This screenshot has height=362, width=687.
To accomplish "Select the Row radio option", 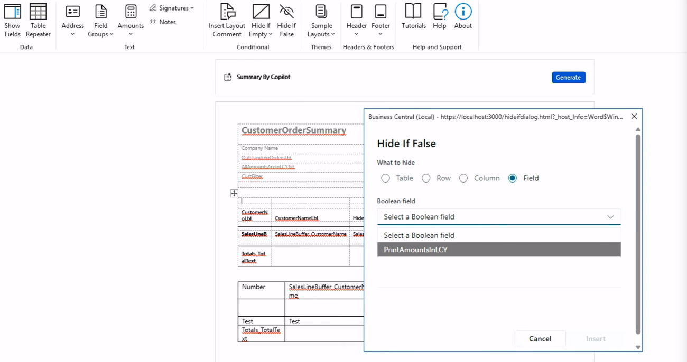I will (x=426, y=178).
